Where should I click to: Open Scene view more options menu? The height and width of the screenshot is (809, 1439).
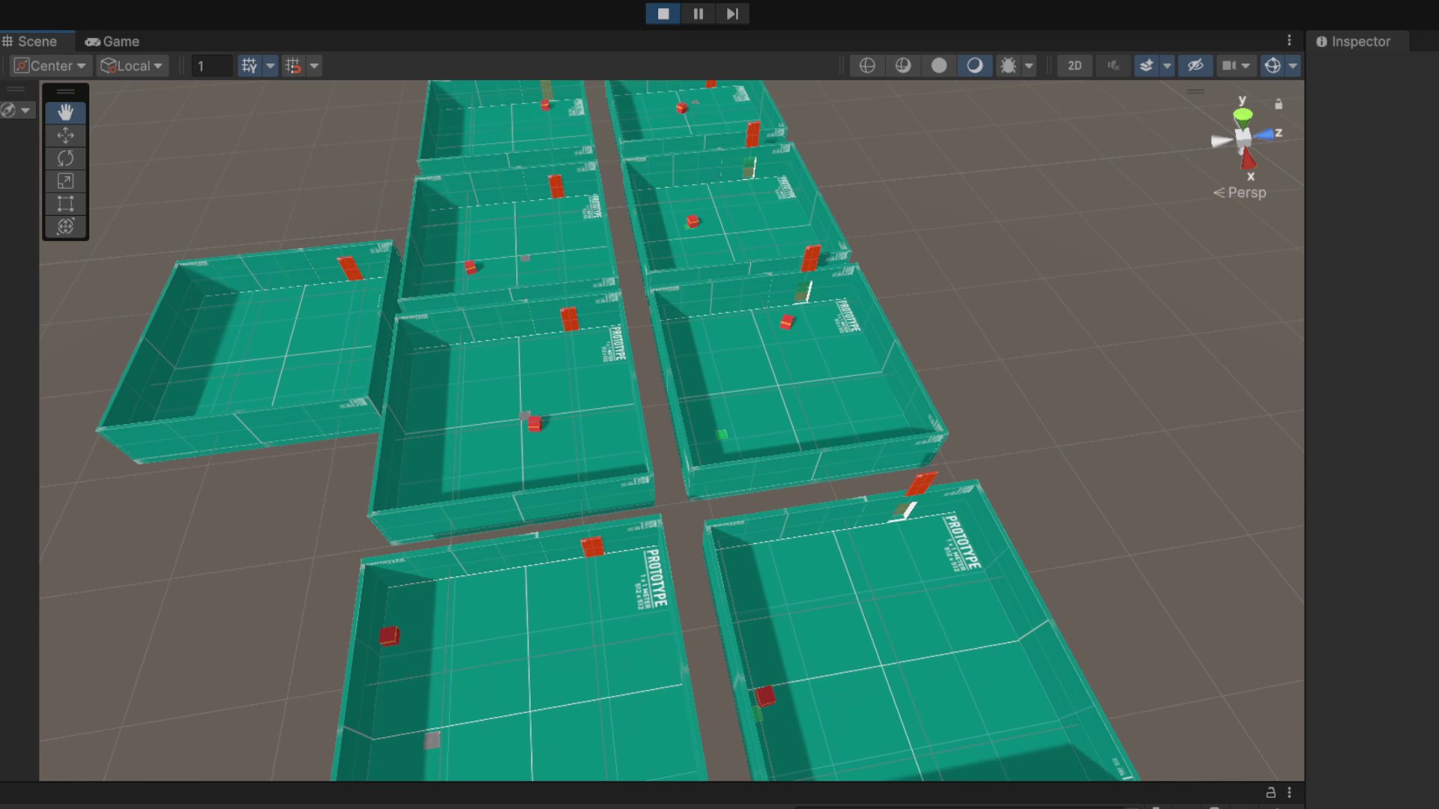[1289, 40]
